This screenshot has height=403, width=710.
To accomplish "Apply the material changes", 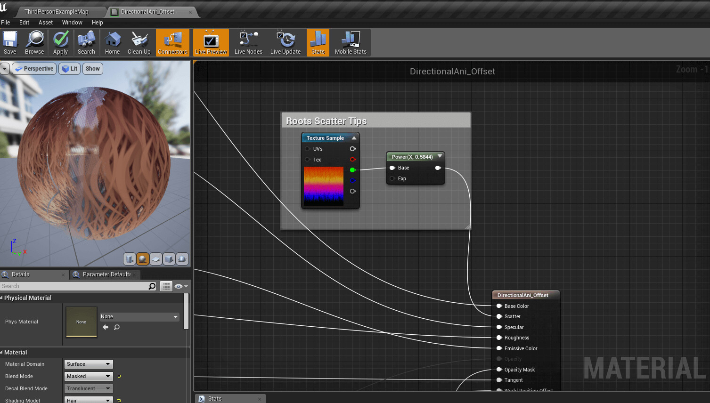I will point(60,42).
